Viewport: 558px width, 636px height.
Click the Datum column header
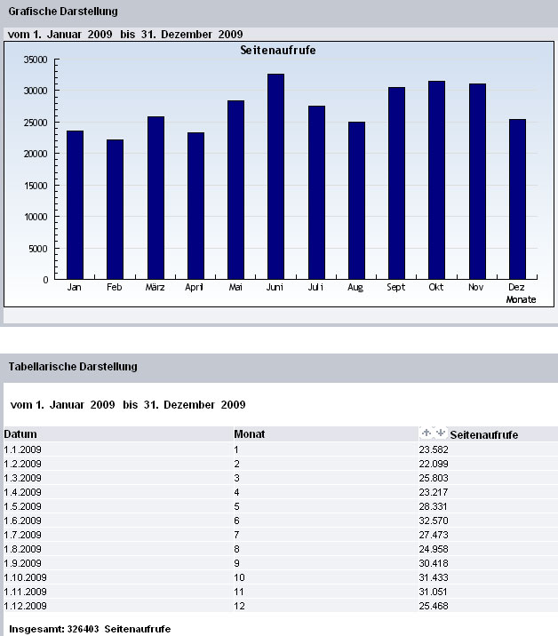click(x=20, y=434)
